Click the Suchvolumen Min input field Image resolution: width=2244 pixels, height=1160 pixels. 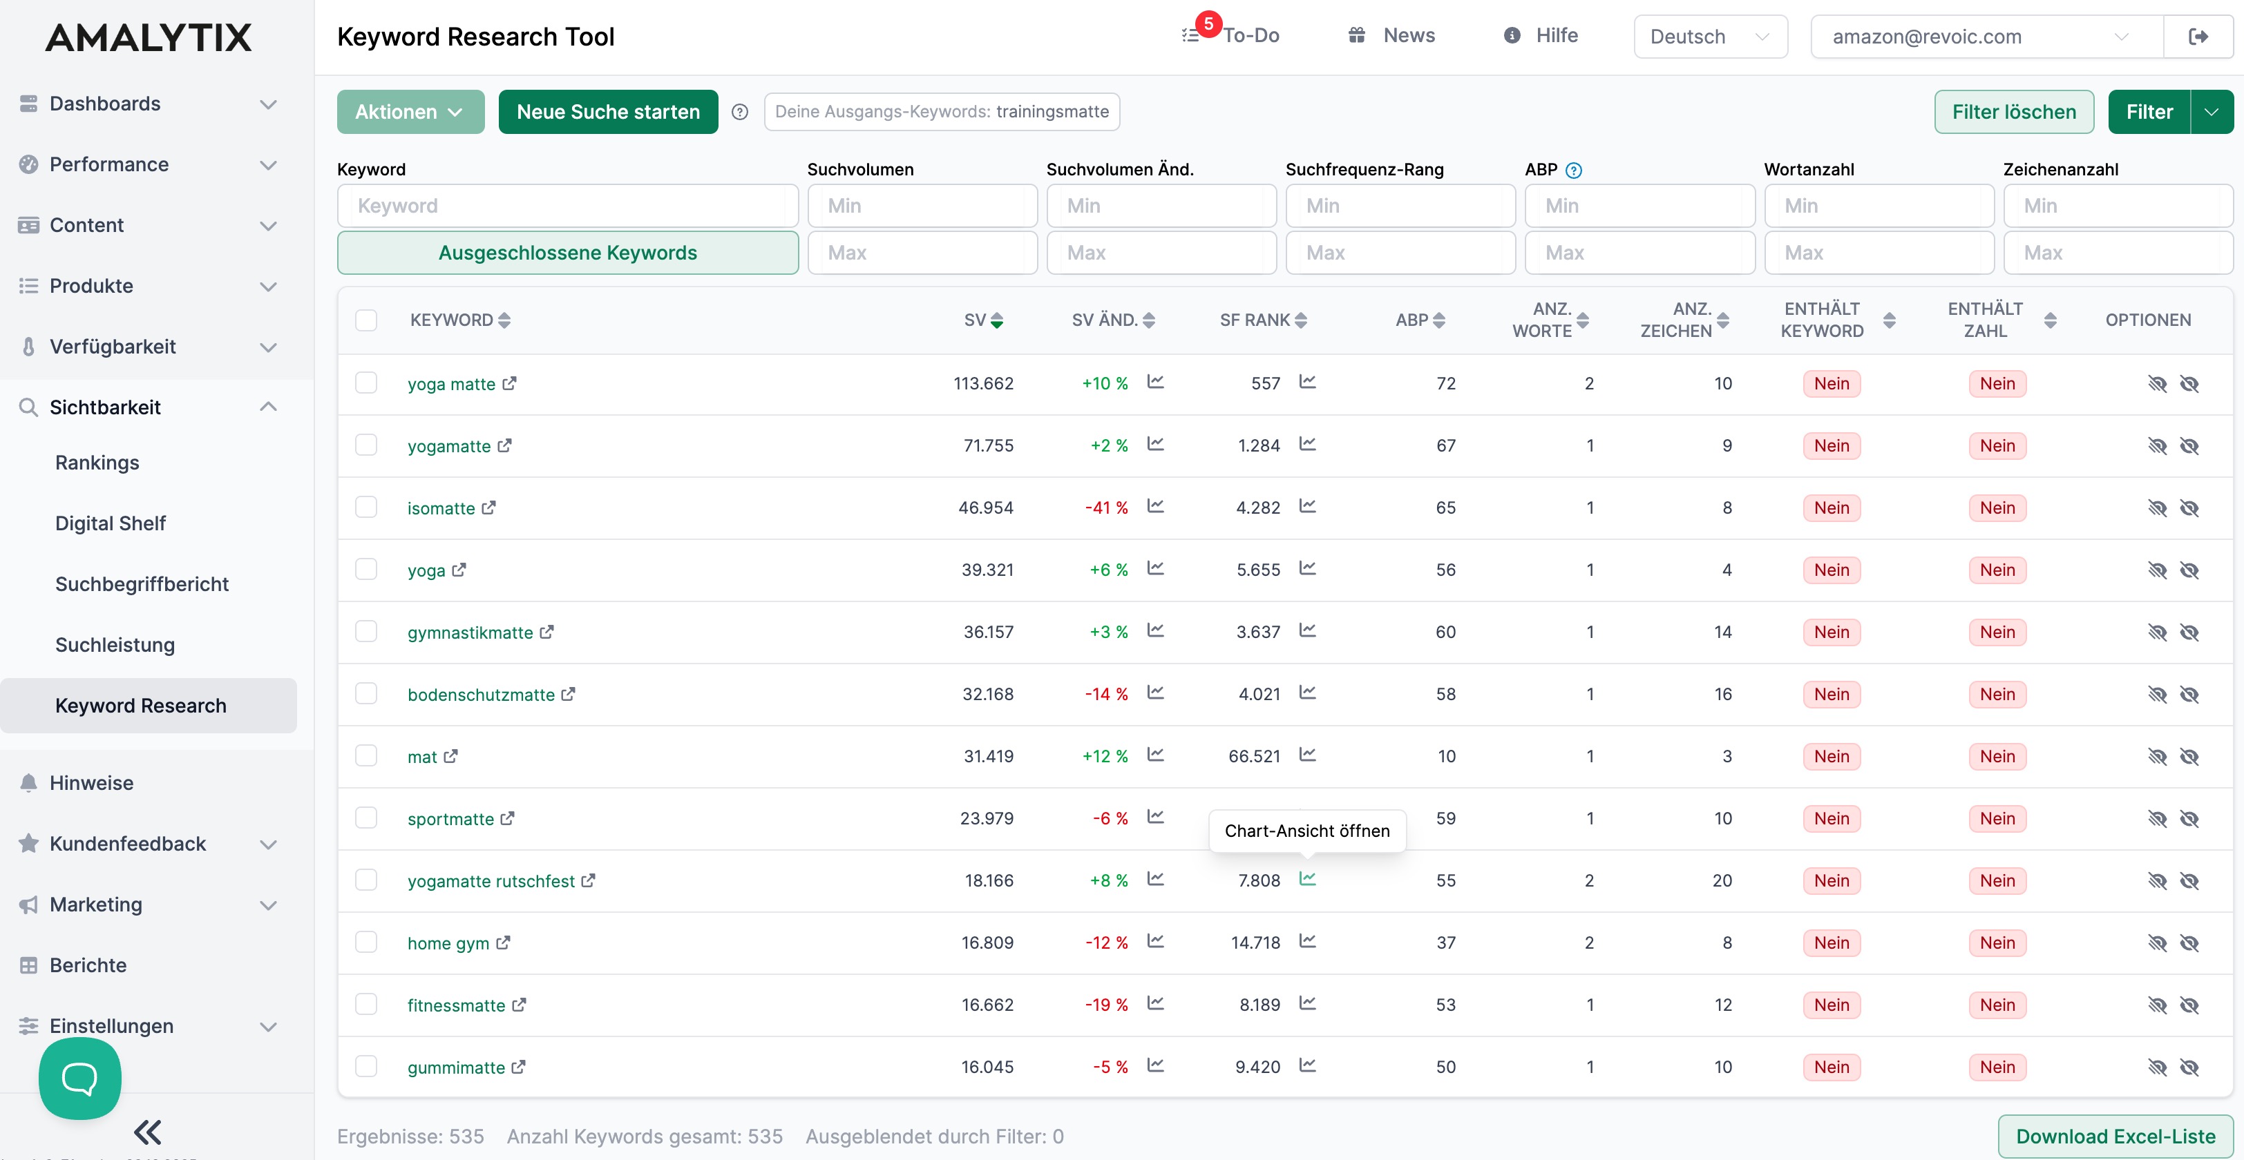(x=922, y=206)
